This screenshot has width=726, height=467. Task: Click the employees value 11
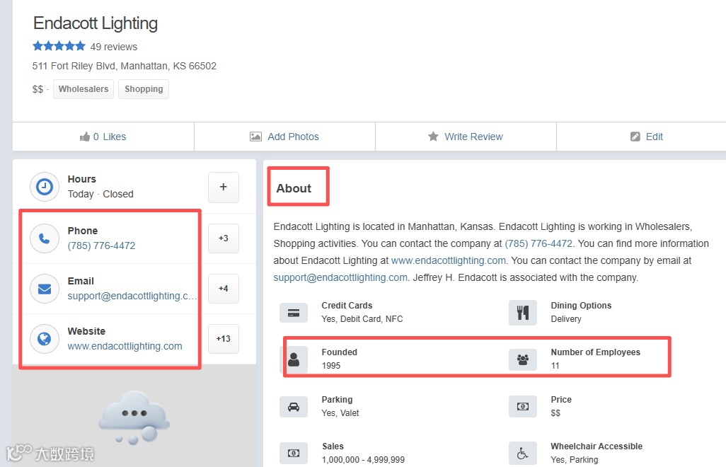click(555, 366)
